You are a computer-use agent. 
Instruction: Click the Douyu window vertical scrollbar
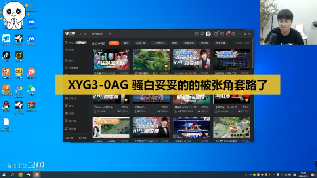(x=253, y=53)
